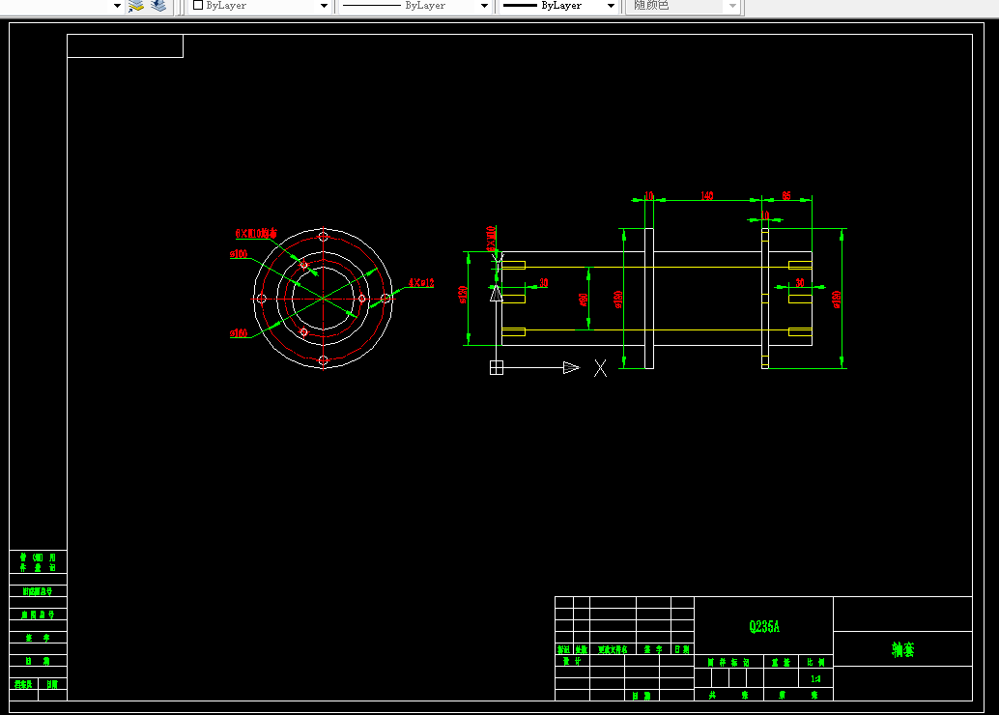
Task: Click the UCS X-axis arrowhead
Action: pos(572,368)
